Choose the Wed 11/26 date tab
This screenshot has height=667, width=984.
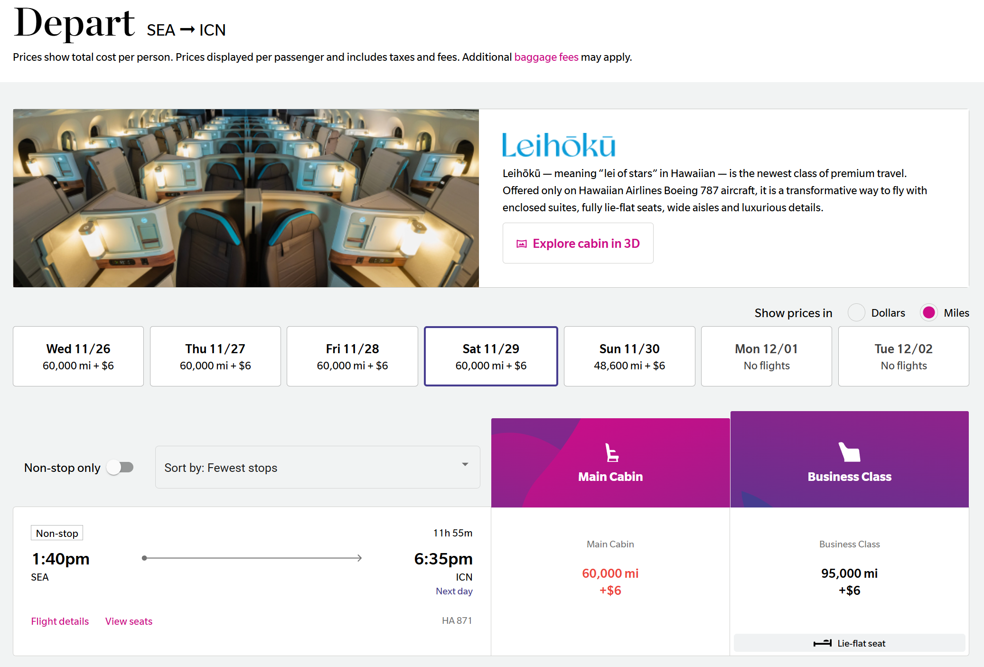(x=78, y=356)
